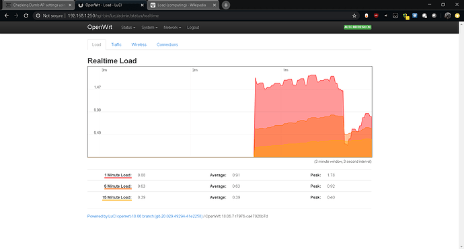Click the OpenWrt brand title
The height and width of the screenshot is (249, 464).
pyautogui.click(x=100, y=27)
